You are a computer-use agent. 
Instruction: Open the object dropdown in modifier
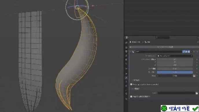(x=175, y=56)
